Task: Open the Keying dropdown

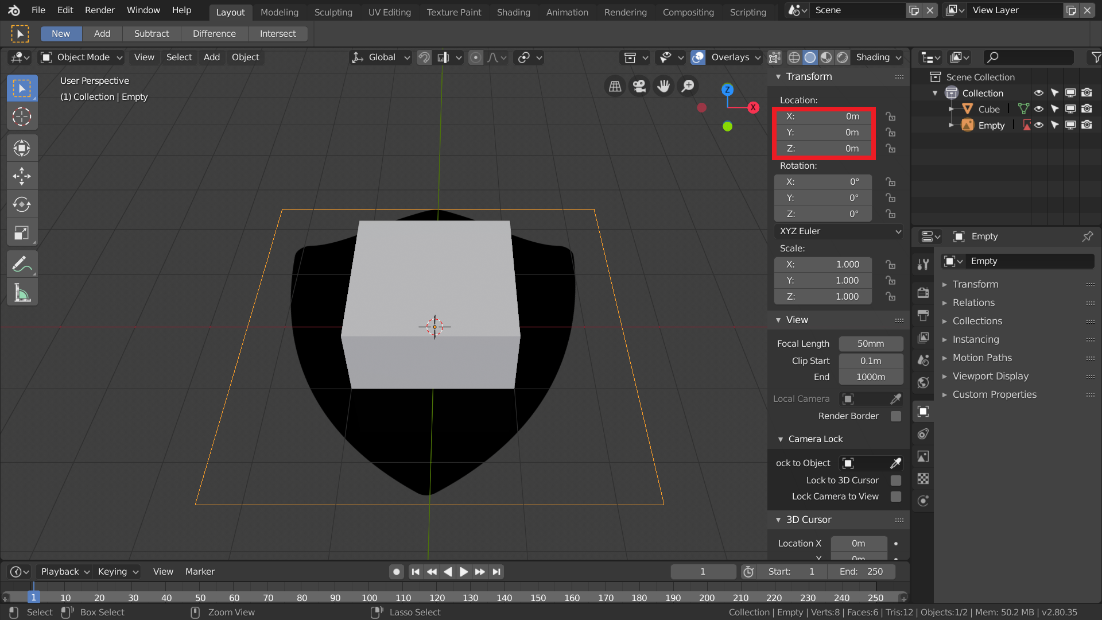Action: pyautogui.click(x=118, y=572)
